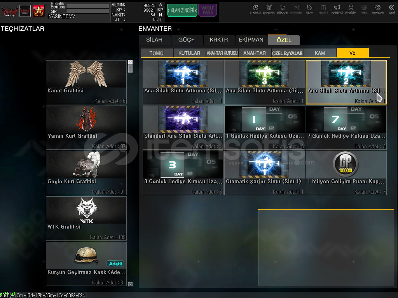Viewport: 398px width, 298px height.
Task: Open the Web globe icon
Action: coord(364,9)
